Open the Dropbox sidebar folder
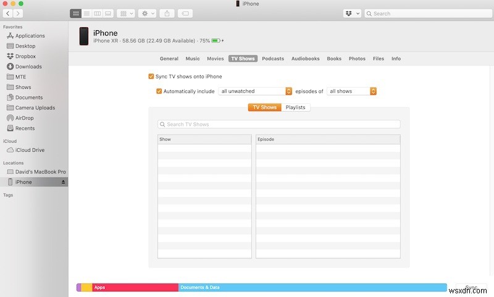This screenshot has width=494, height=297. (x=25, y=56)
